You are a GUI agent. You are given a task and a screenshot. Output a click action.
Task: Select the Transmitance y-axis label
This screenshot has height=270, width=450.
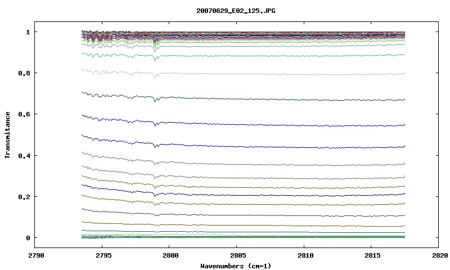(x=7, y=135)
